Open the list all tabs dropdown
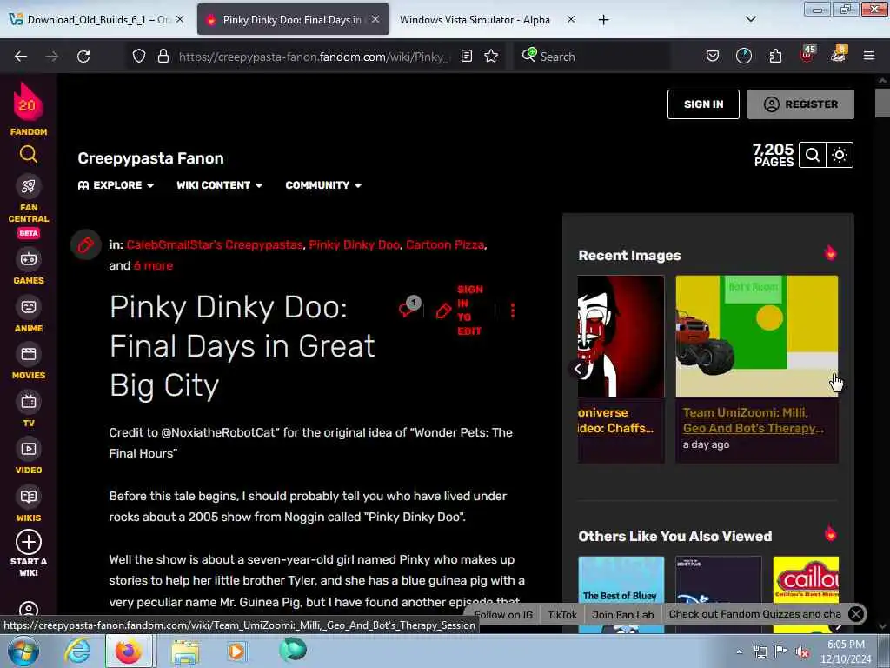This screenshot has height=668, width=890. point(750,19)
